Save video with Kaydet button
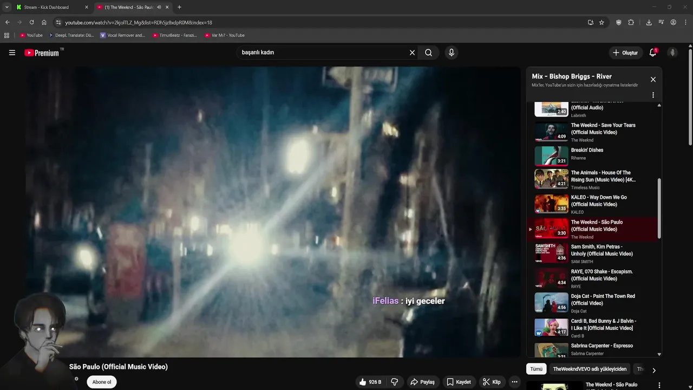 pos(459,382)
